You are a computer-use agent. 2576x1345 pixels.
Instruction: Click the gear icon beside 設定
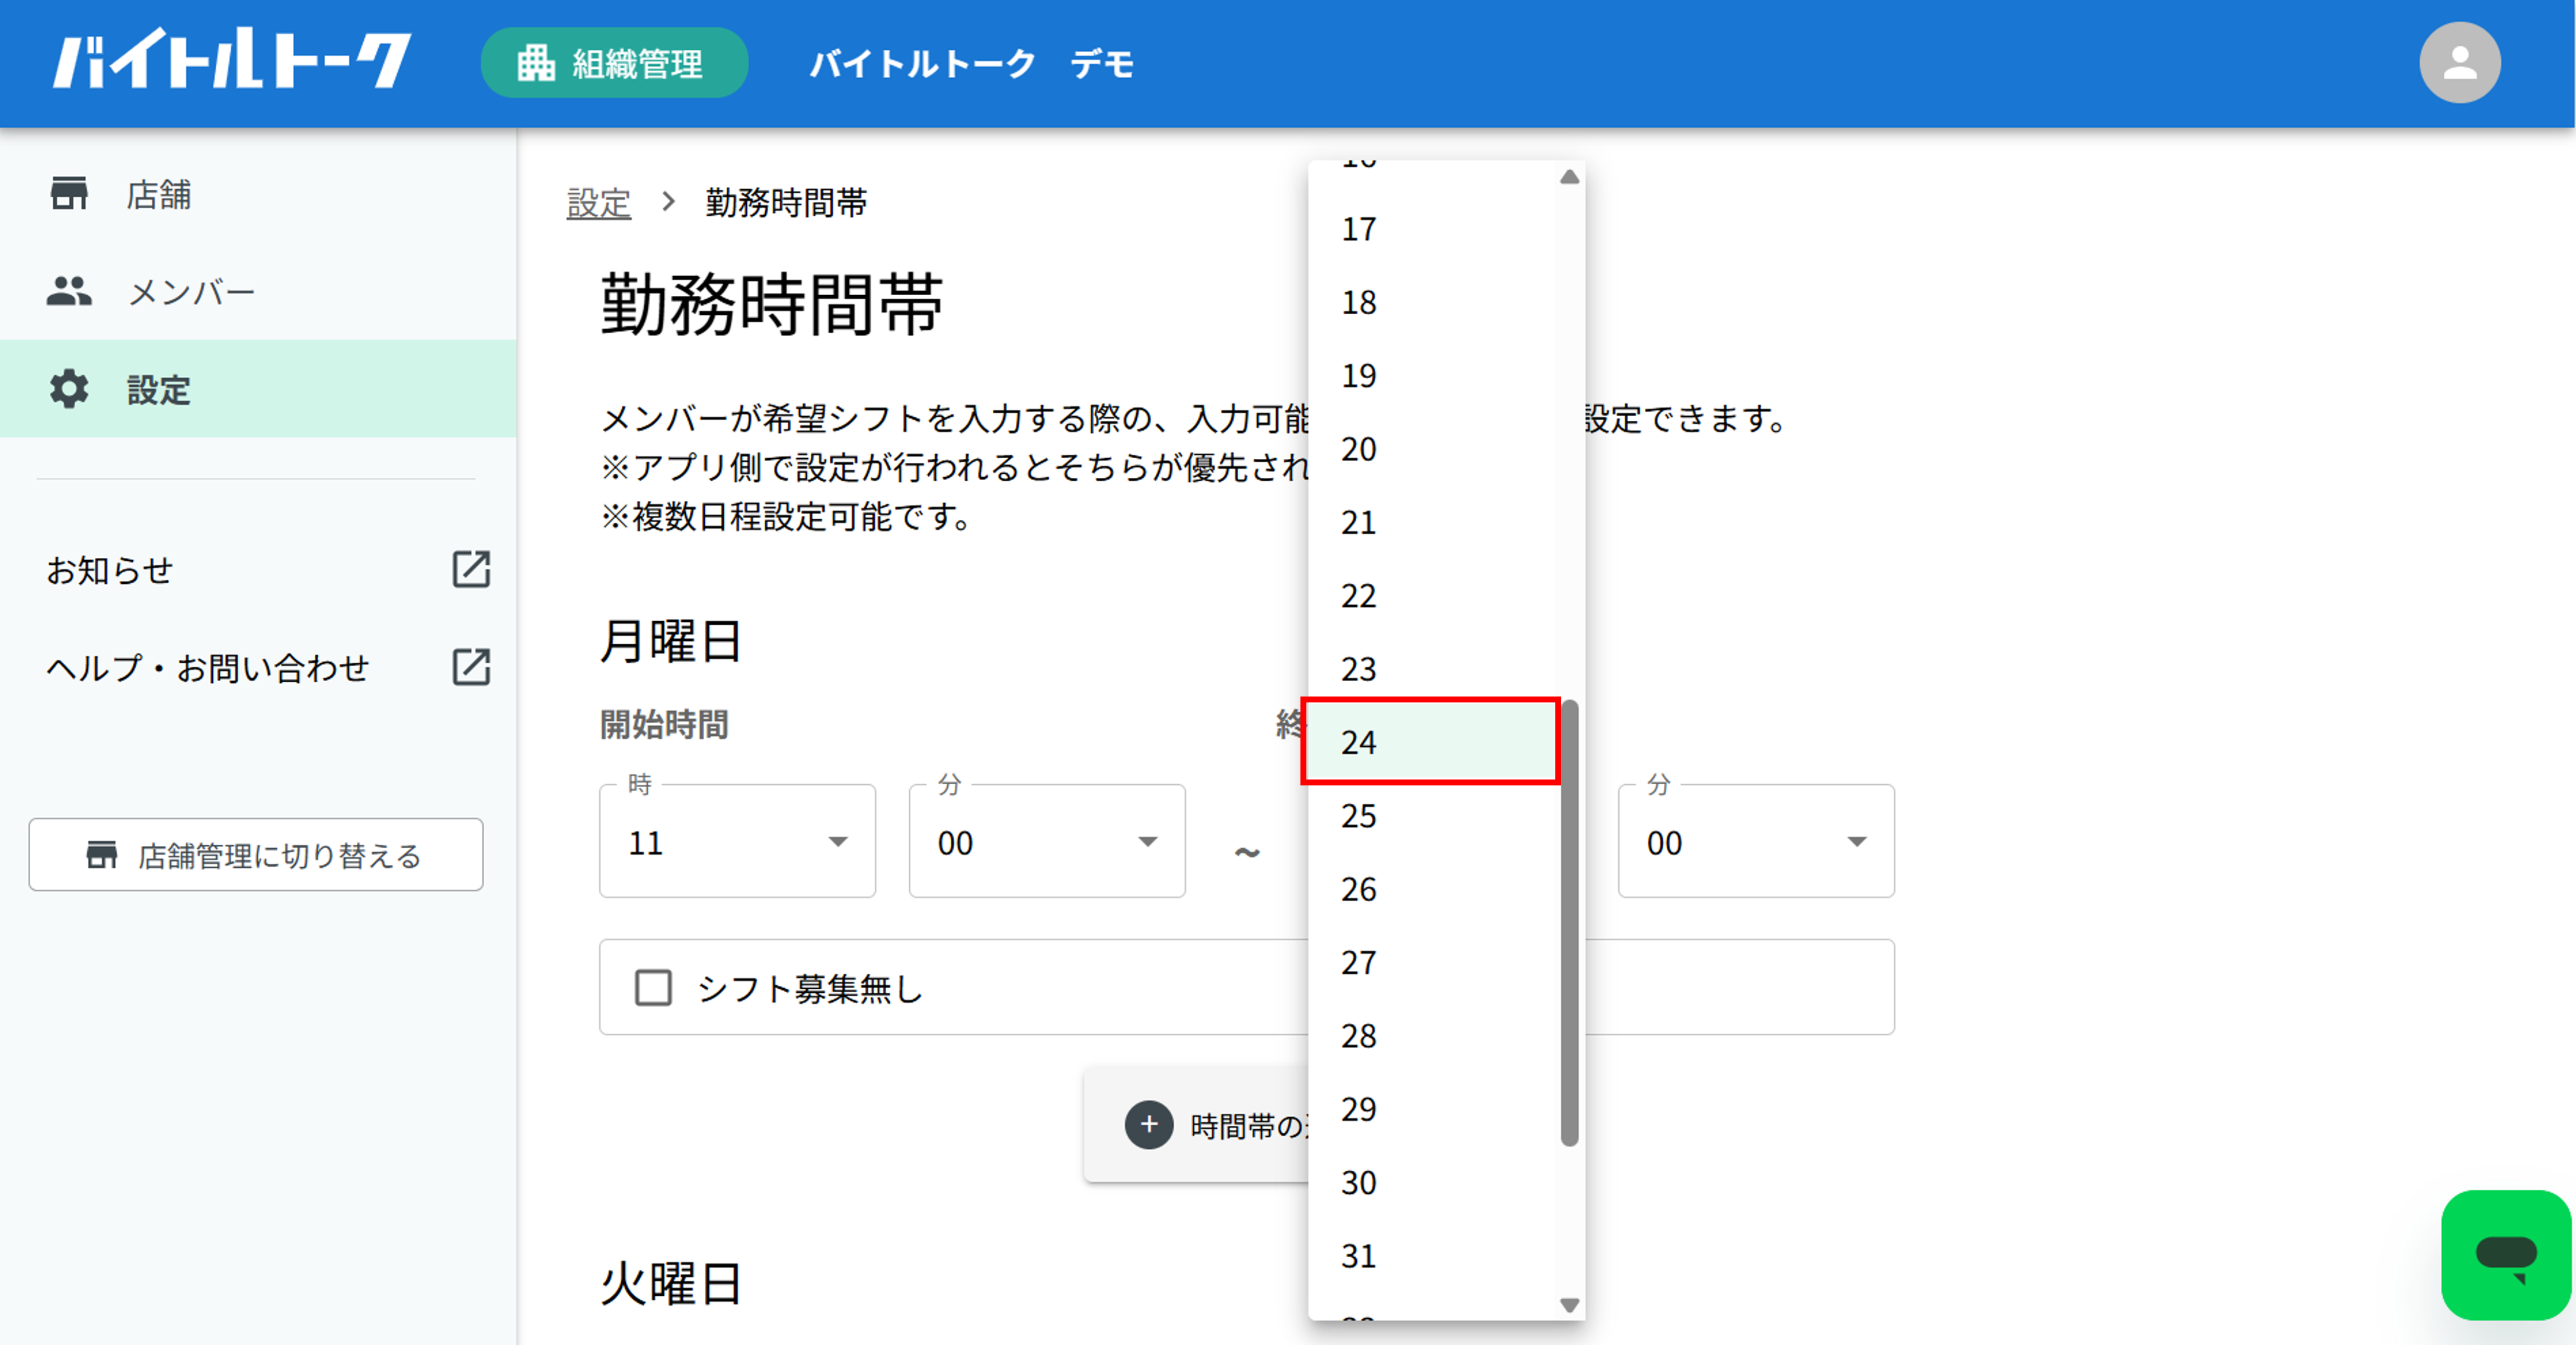tap(69, 389)
